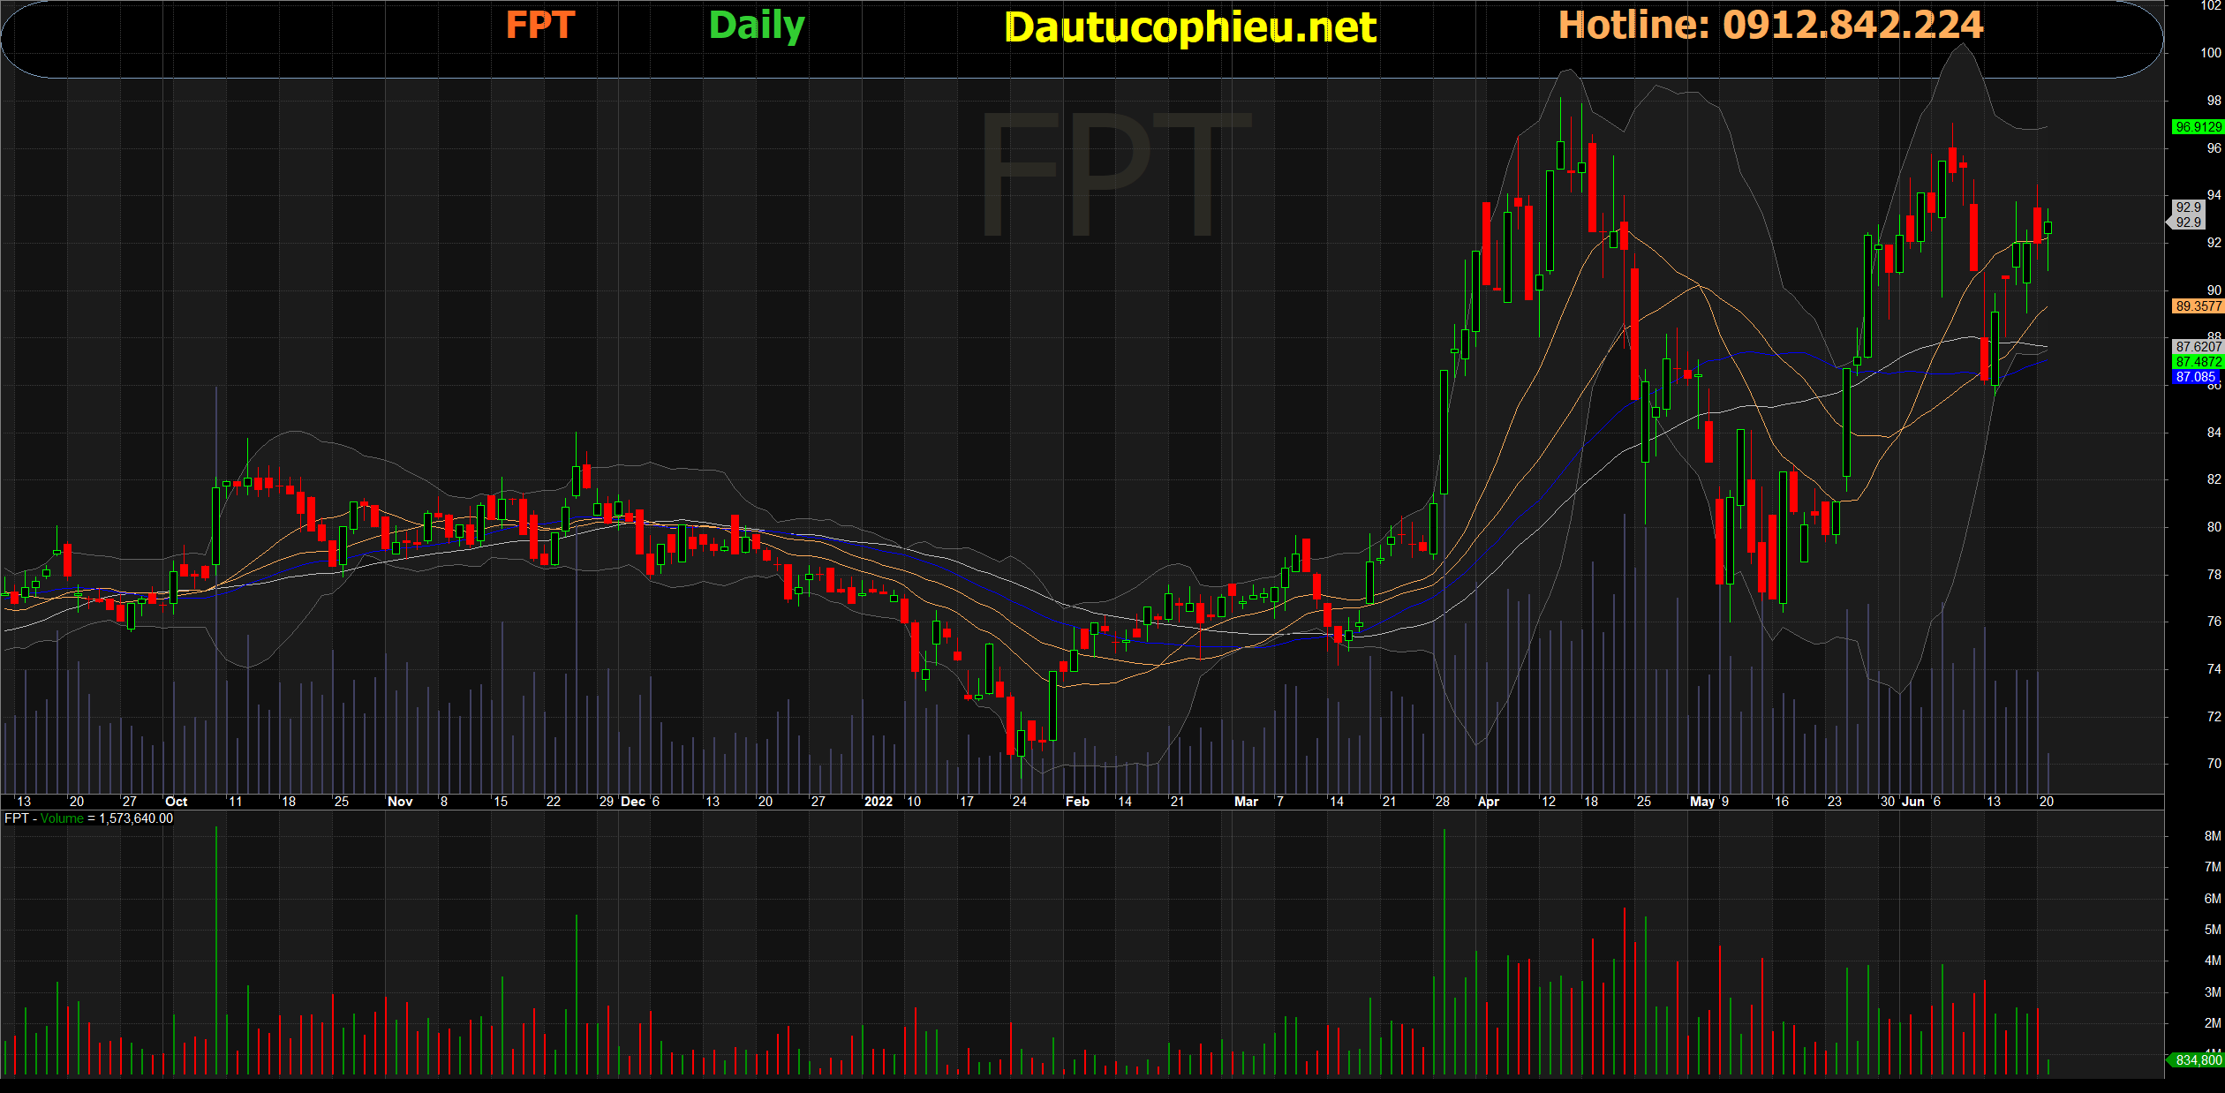Click the Oct label on date axis
2225x1093 pixels.
click(176, 802)
